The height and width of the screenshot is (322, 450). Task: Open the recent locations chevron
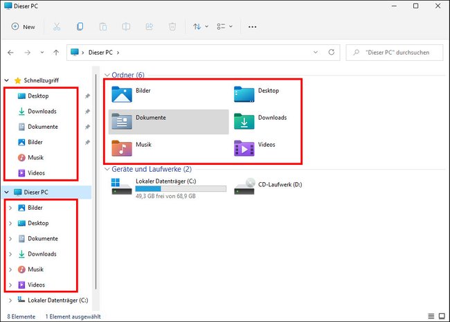(x=42, y=53)
